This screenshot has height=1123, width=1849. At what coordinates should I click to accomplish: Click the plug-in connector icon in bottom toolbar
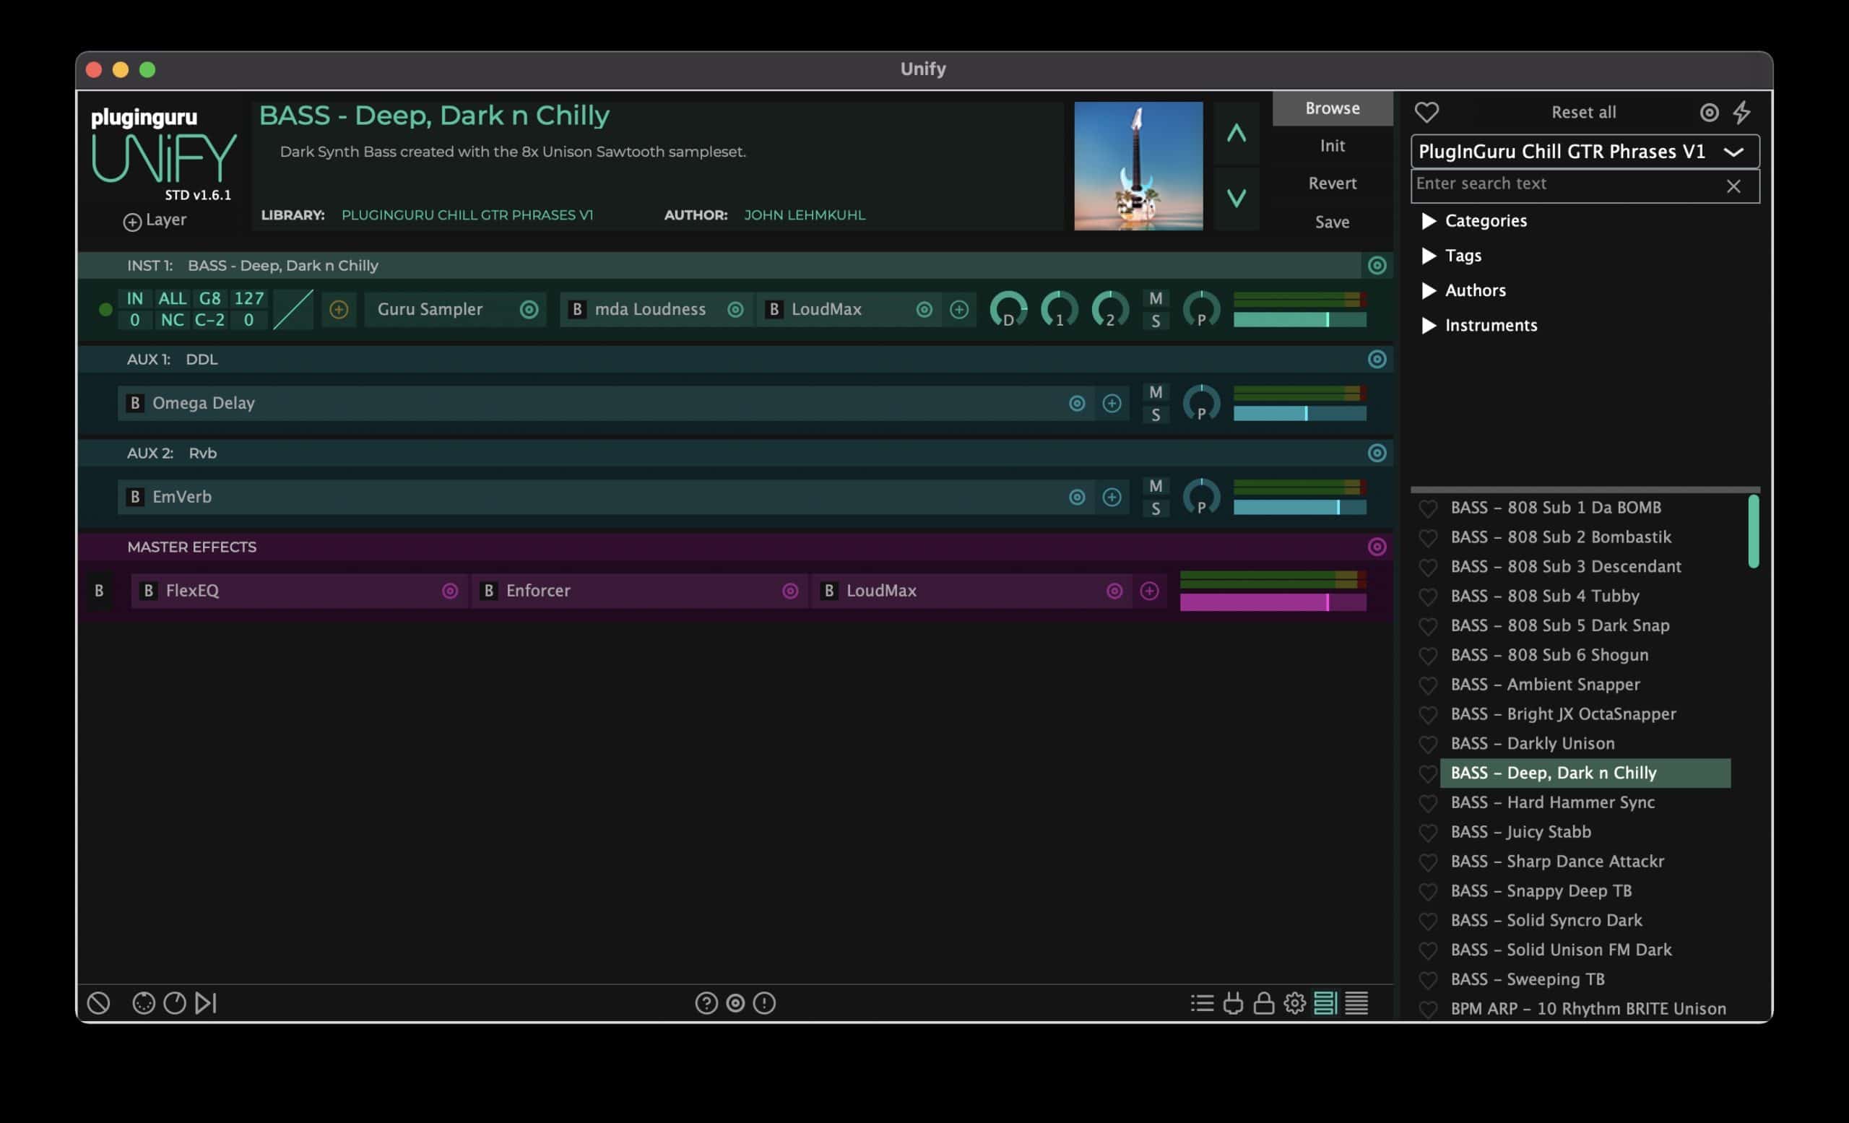click(x=1233, y=1003)
